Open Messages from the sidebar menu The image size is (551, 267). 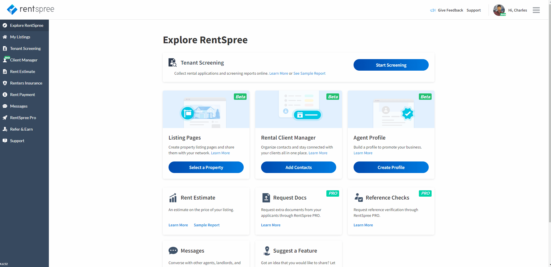(24, 106)
